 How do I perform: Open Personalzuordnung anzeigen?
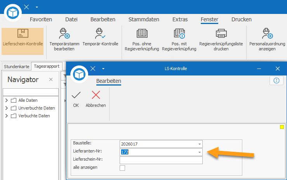pos(267,39)
